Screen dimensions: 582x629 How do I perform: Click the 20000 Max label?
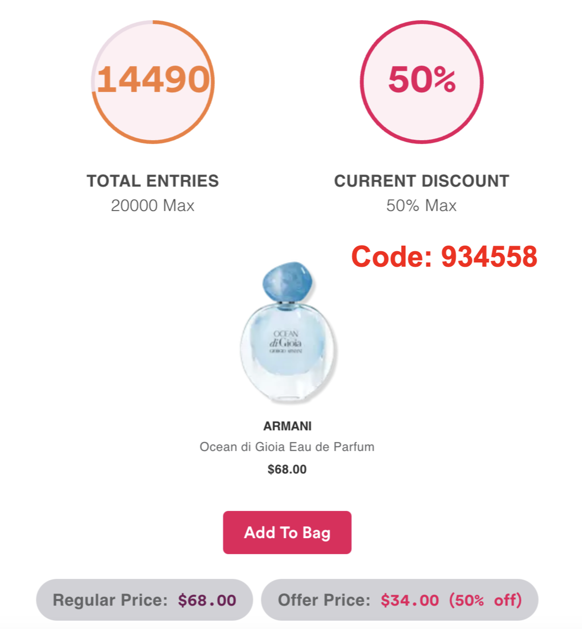[153, 205]
